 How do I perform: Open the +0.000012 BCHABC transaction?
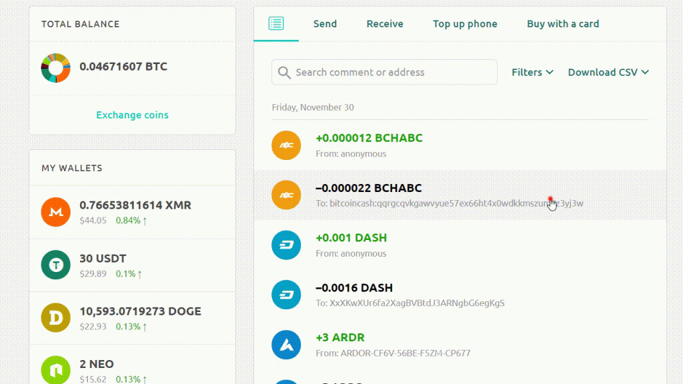tap(460, 145)
